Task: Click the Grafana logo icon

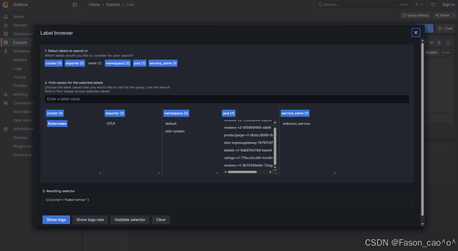Action: pos(5,5)
